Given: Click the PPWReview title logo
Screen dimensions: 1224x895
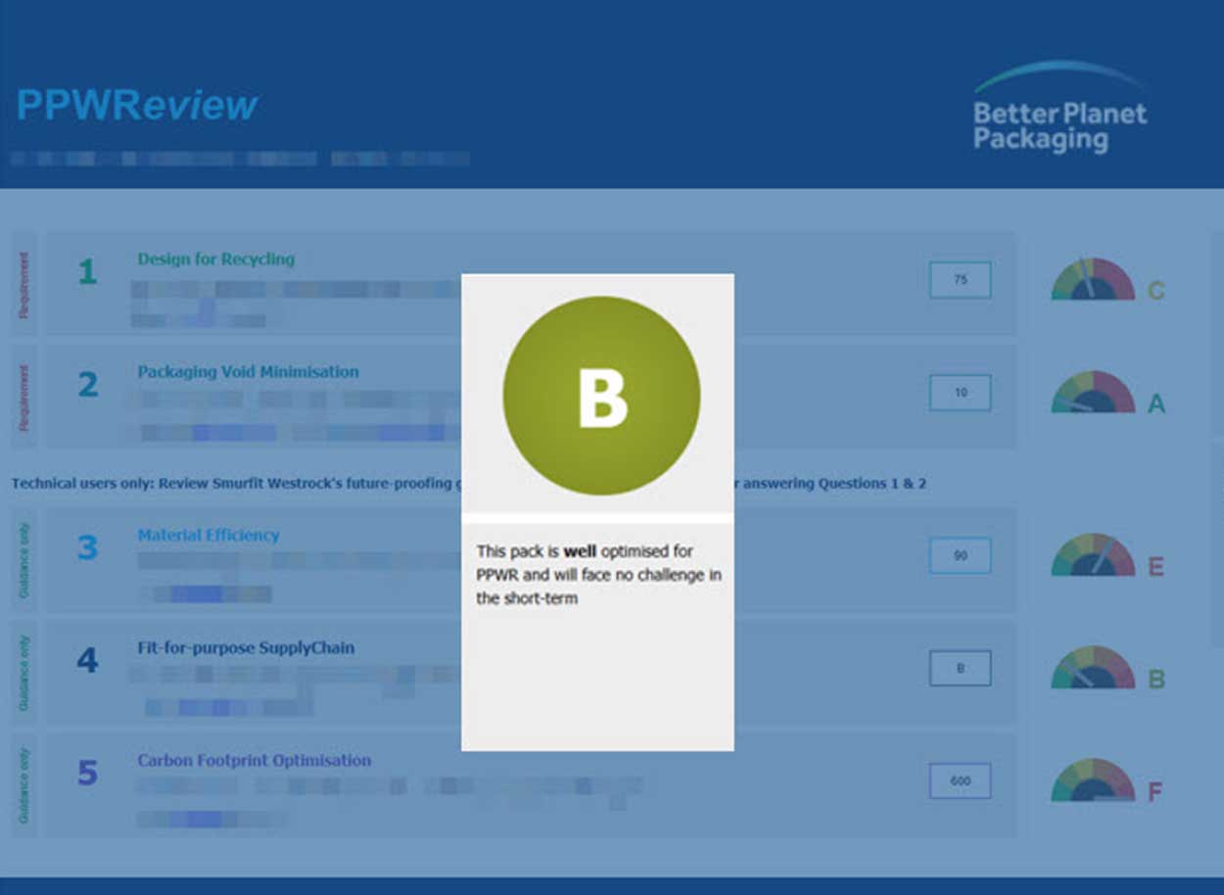Looking at the screenshot, I should coord(137,106).
